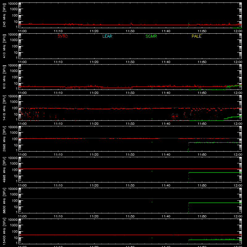The height and width of the screenshot is (247, 247).
Task: Click the 10000 y-axis value in 245 MHz panel
Action: [x=13, y=4]
